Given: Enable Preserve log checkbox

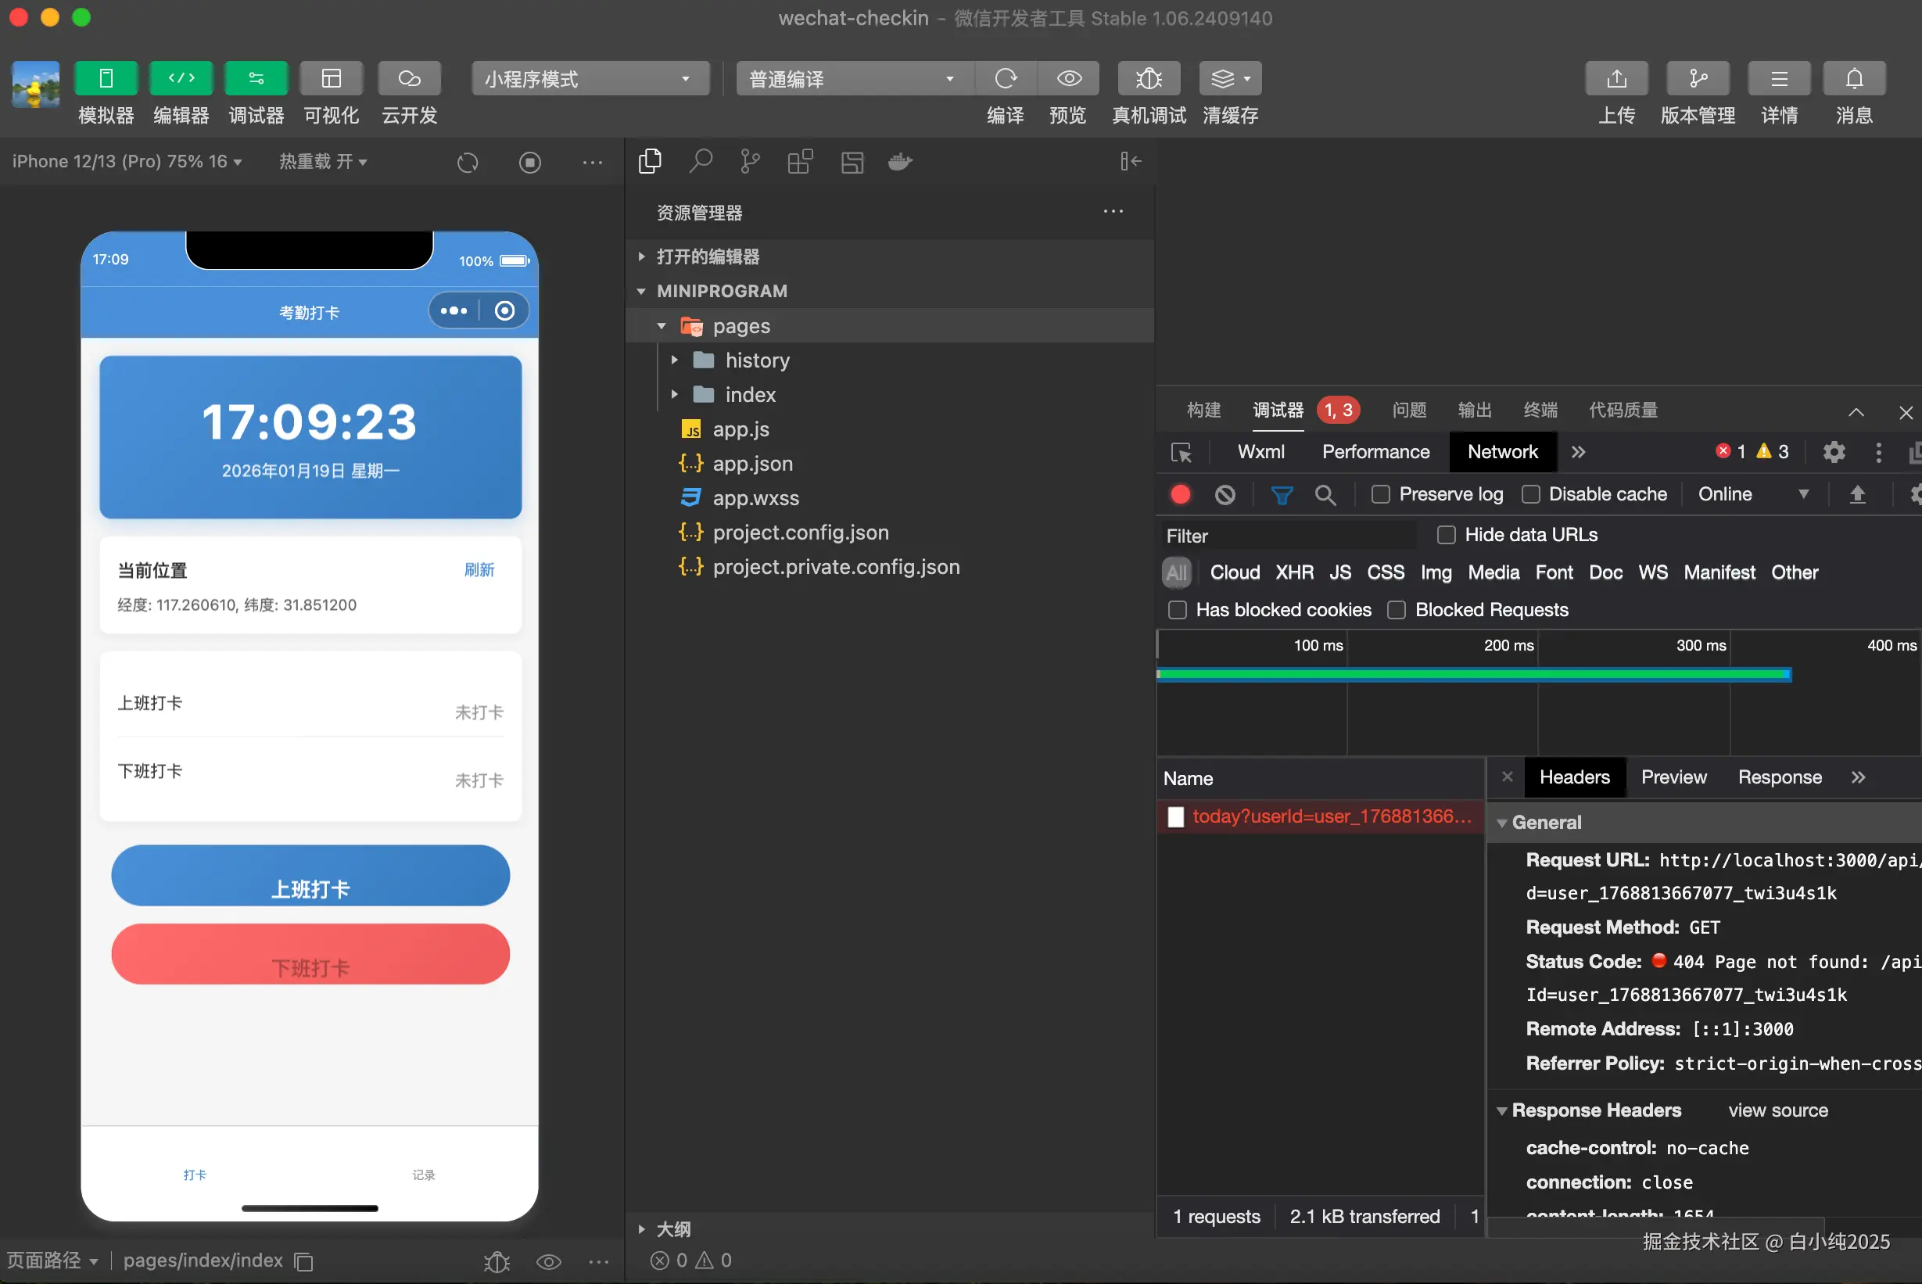Looking at the screenshot, I should [x=1381, y=495].
